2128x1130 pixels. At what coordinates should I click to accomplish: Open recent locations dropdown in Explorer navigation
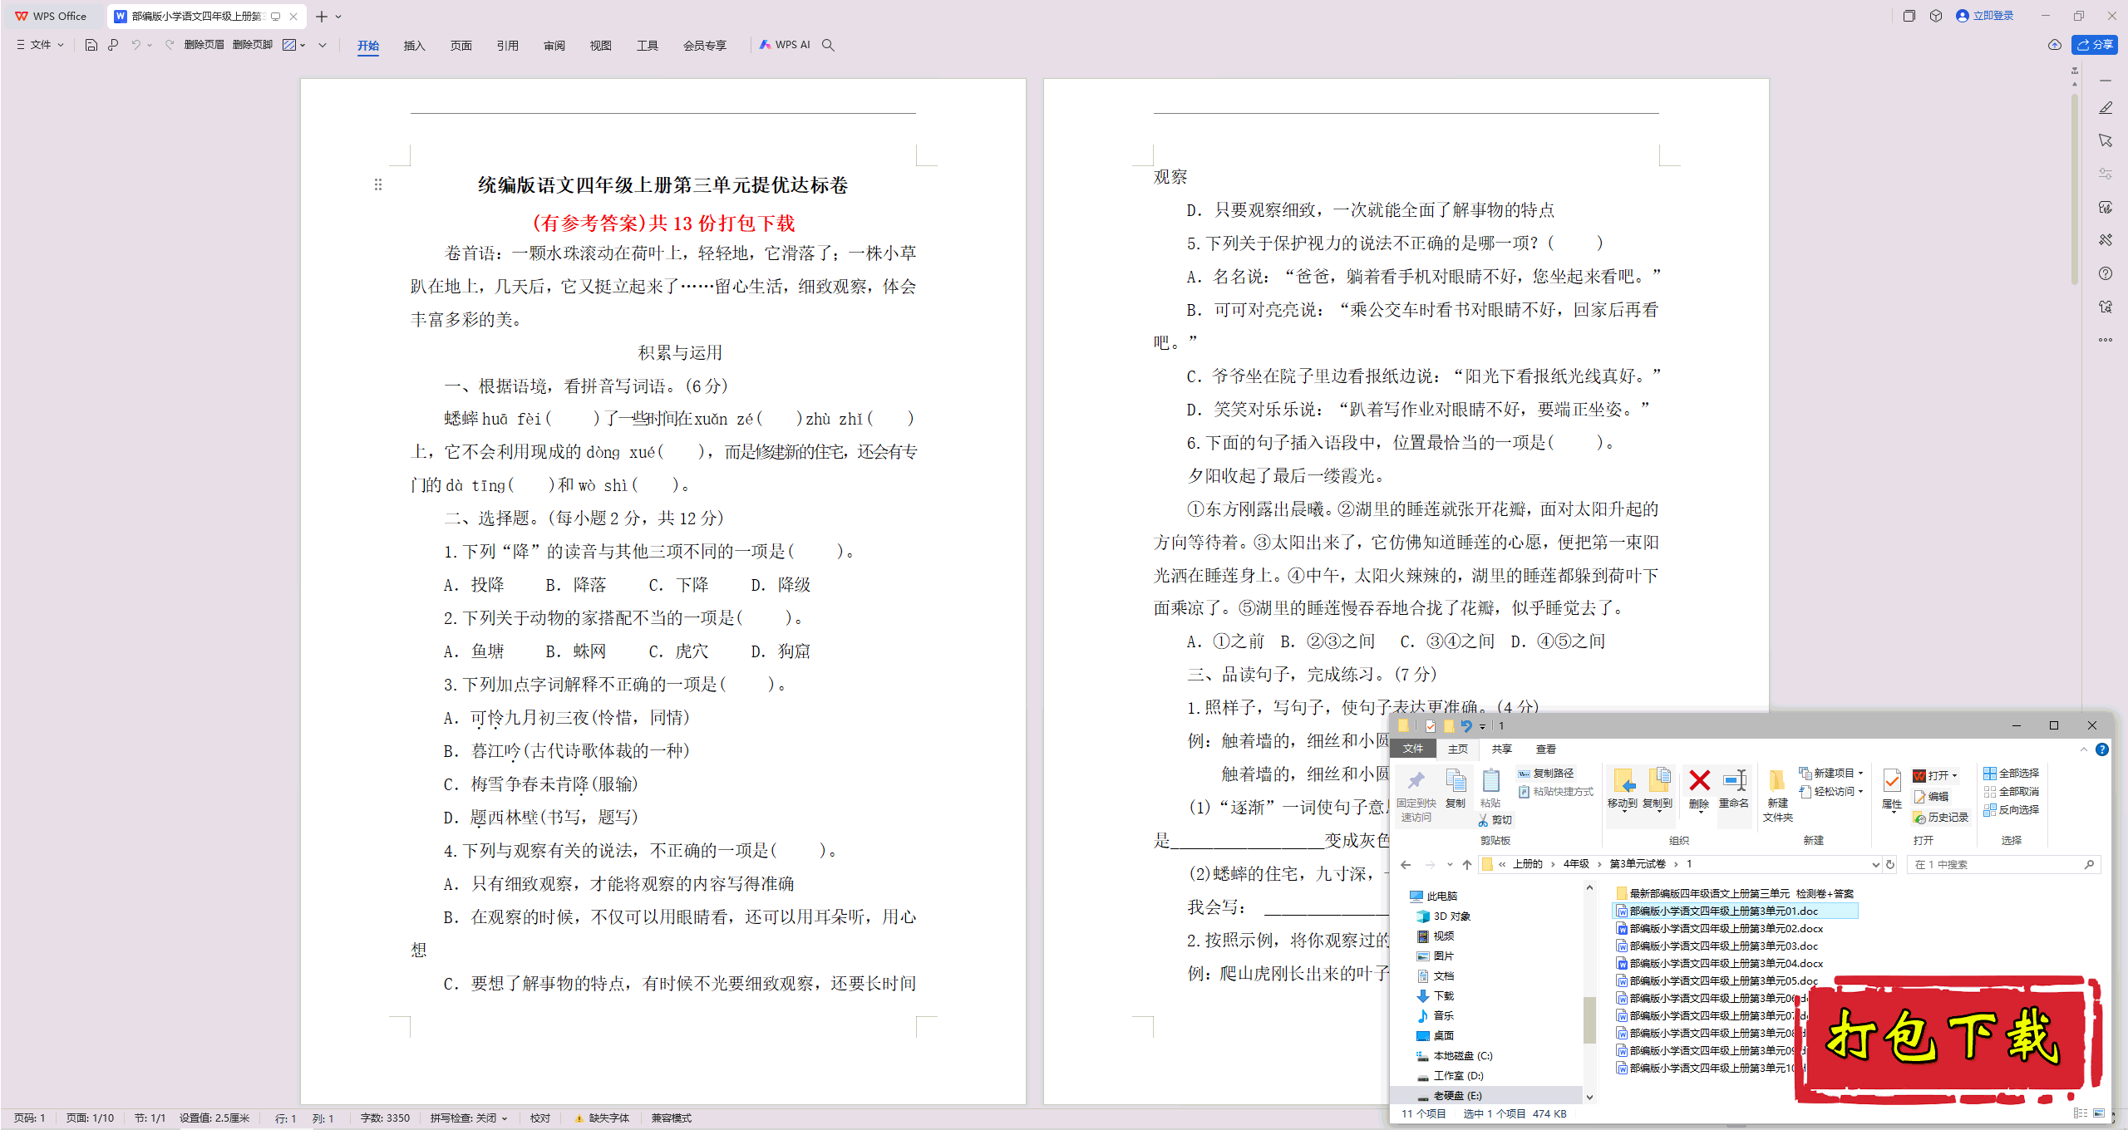pyautogui.click(x=1450, y=865)
